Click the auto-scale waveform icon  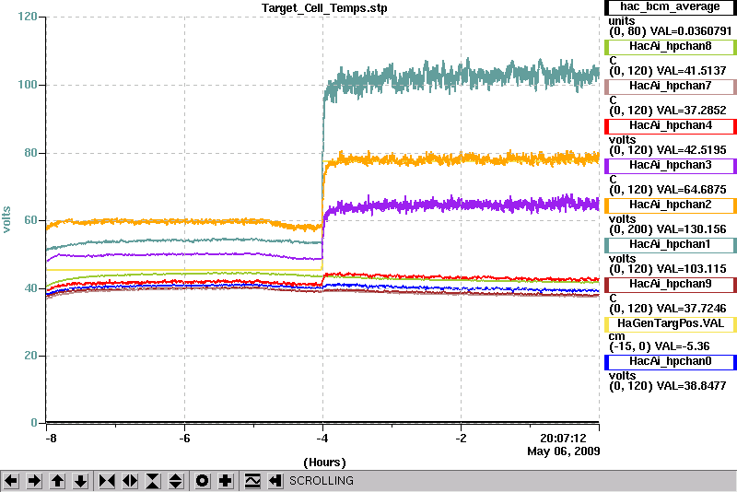click(x=252, y=481)
